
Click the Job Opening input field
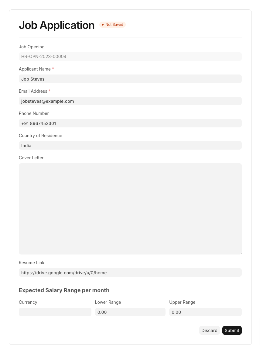click(x=130, y=57)
